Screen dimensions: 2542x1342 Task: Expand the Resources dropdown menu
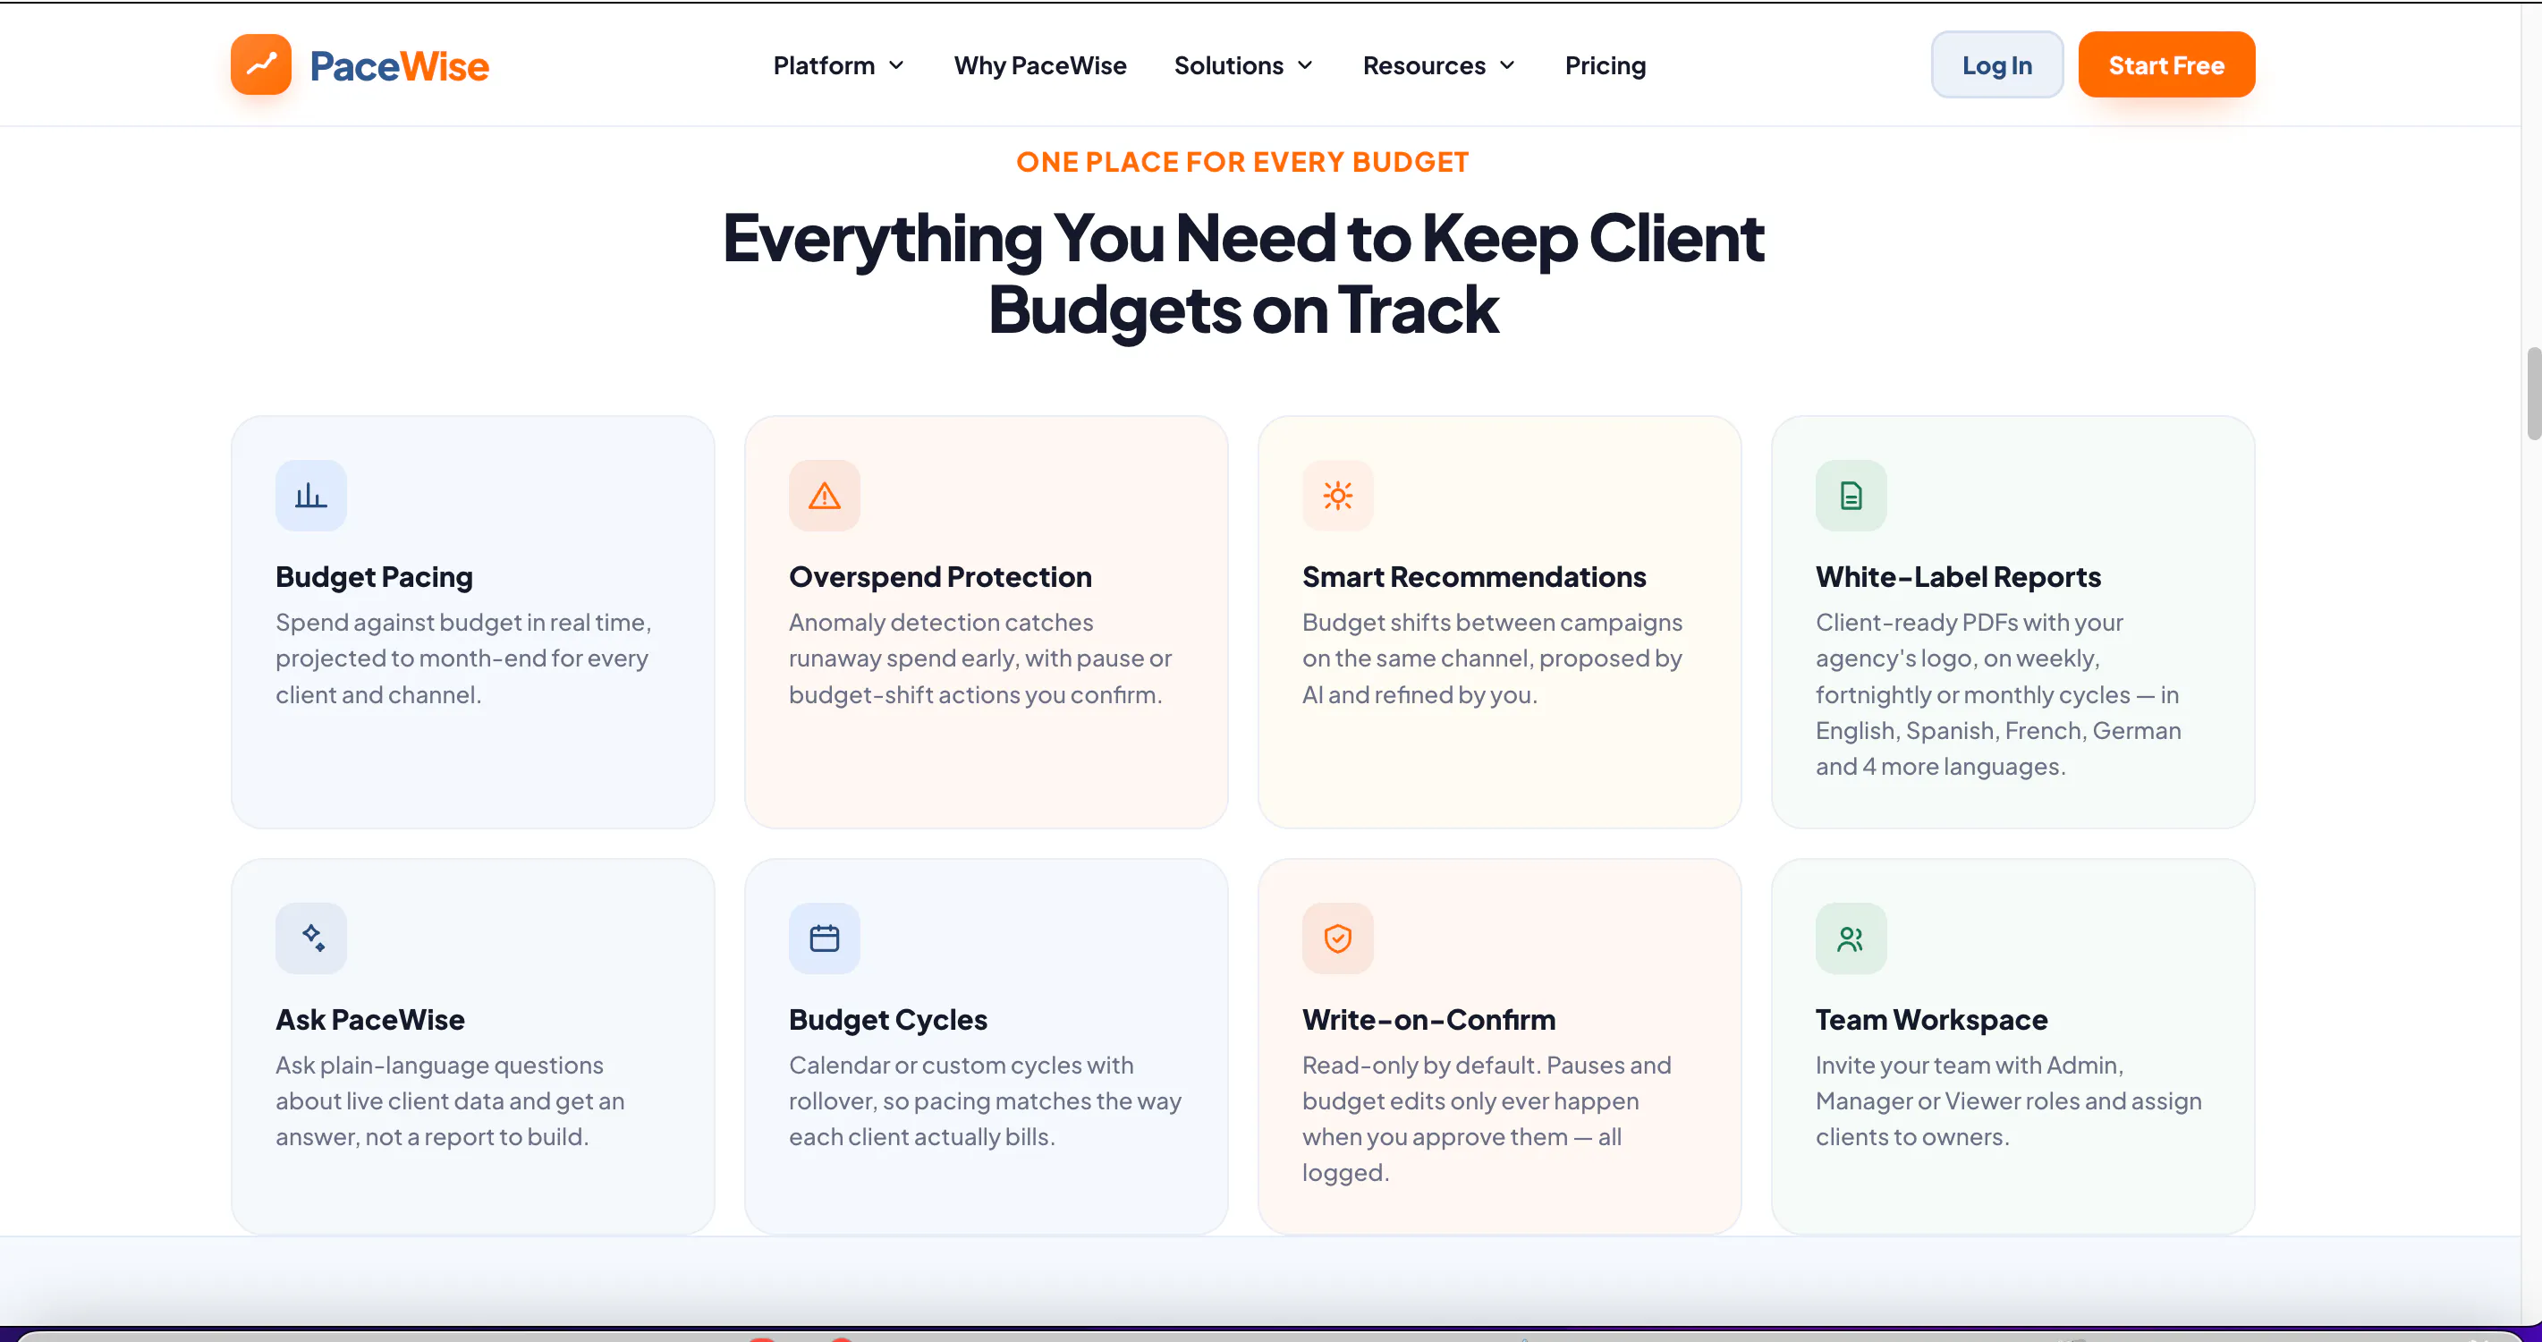point(1439,65)
